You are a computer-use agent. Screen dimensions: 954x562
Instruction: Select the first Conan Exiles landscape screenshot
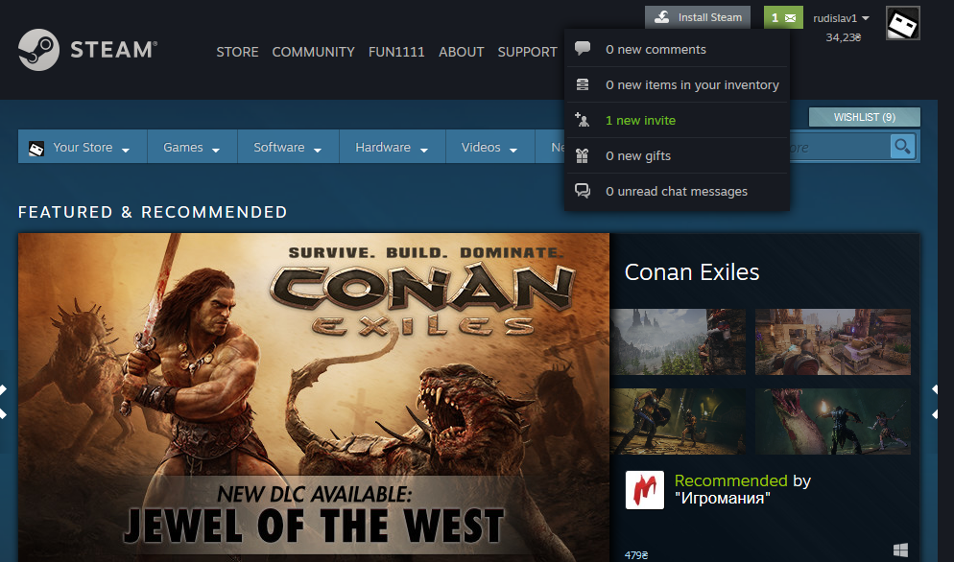click(x=678, y=341)
